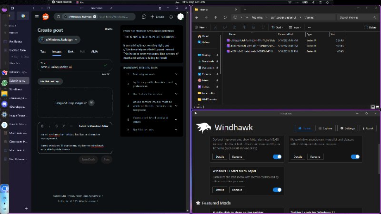This screenshot has height=214, width=381.
Task: Switch to the Text post tab
Action: (43, 52)
